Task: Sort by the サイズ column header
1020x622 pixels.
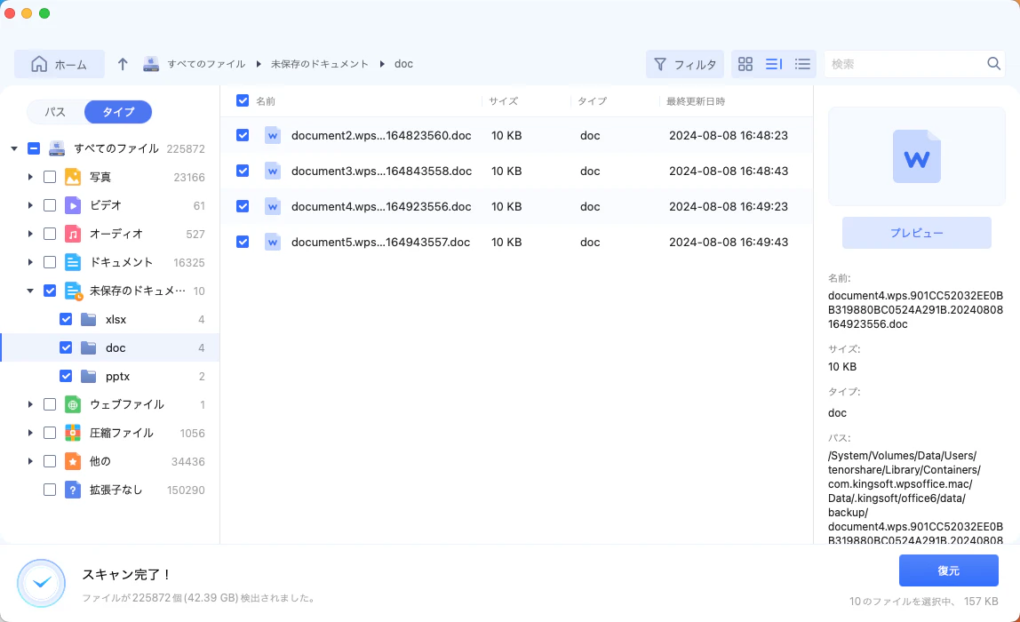Action: 504,100
